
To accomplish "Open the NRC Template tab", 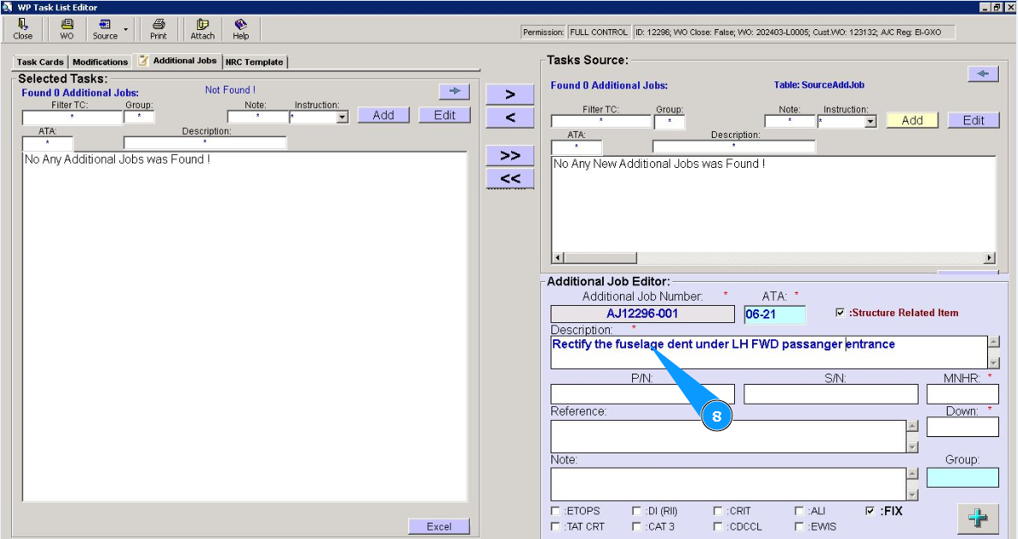I will (254, 63).
